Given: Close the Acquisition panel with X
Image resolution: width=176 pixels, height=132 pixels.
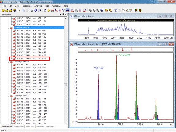Looking at the screenshot, I should [66, 14].
